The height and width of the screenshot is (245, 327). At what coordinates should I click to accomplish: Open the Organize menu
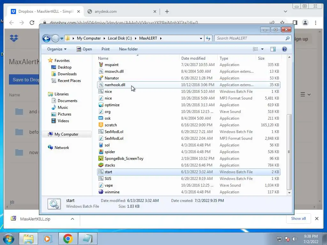tap(57, 49)
